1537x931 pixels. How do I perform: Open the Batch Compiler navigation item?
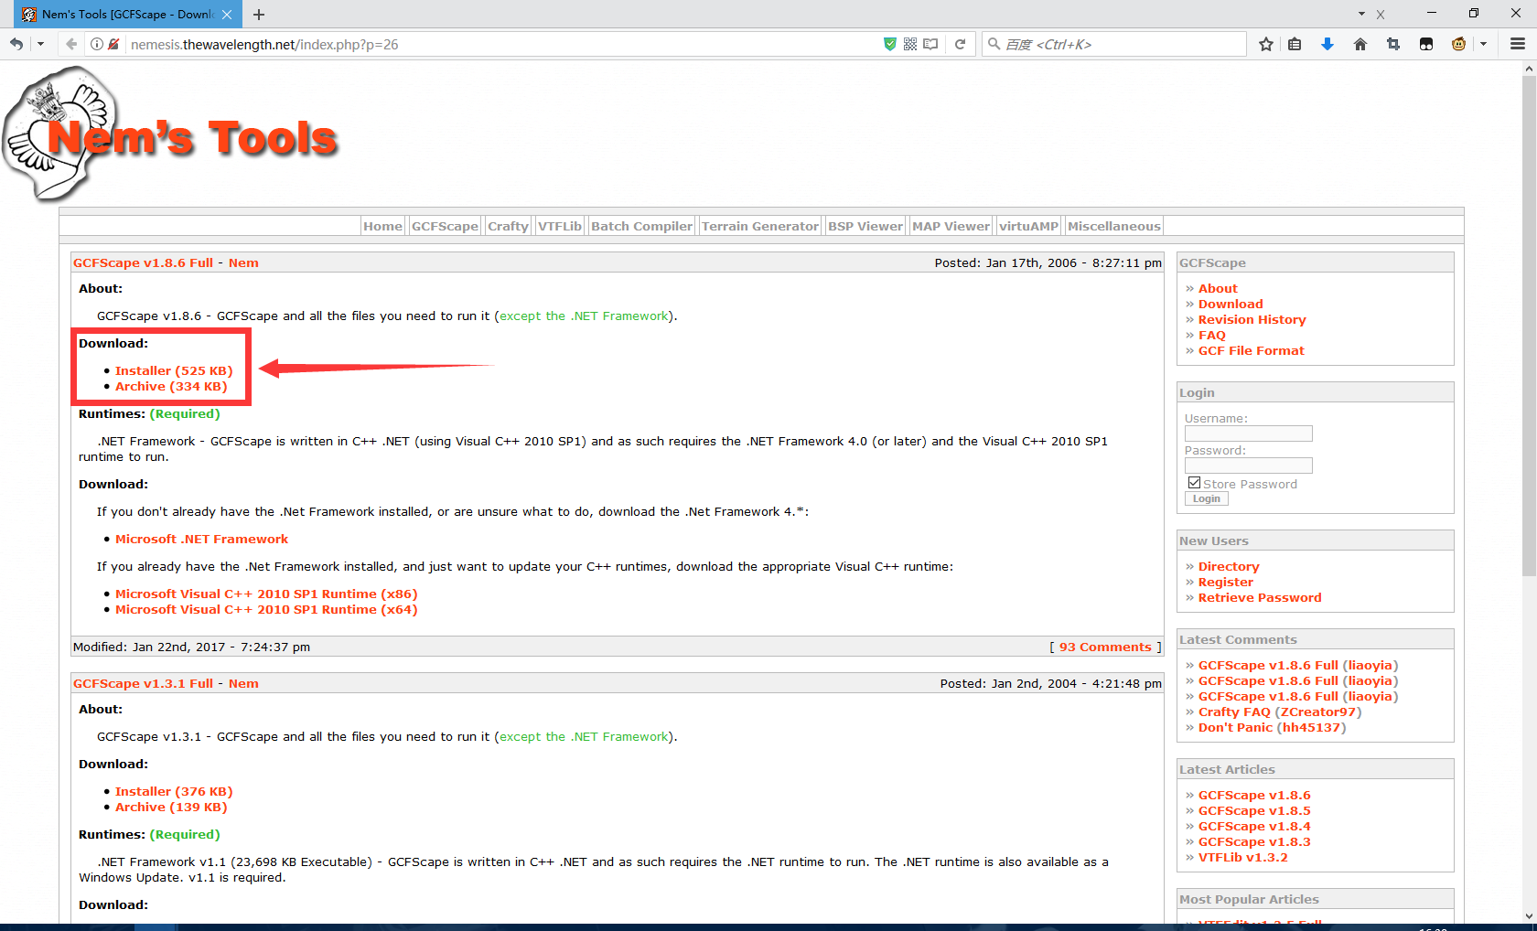coord(642,226)
